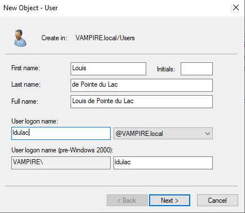Click the 'New Object - User' title text
Viewport: 245px width, 213px height.
point(30,8)
